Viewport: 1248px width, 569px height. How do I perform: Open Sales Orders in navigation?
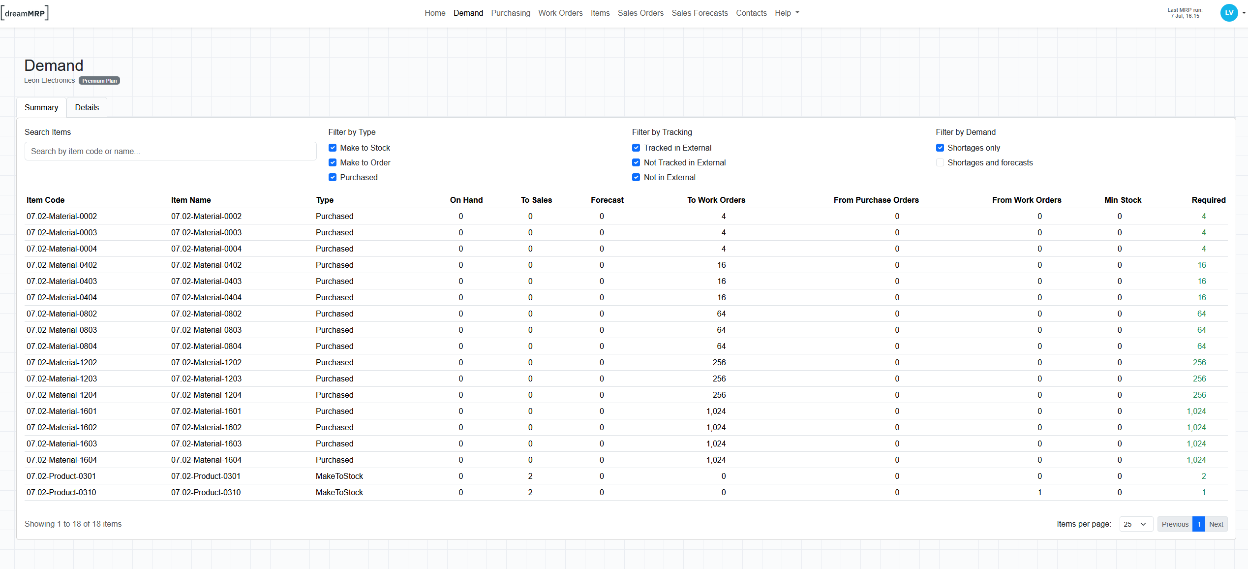[640, 13]
